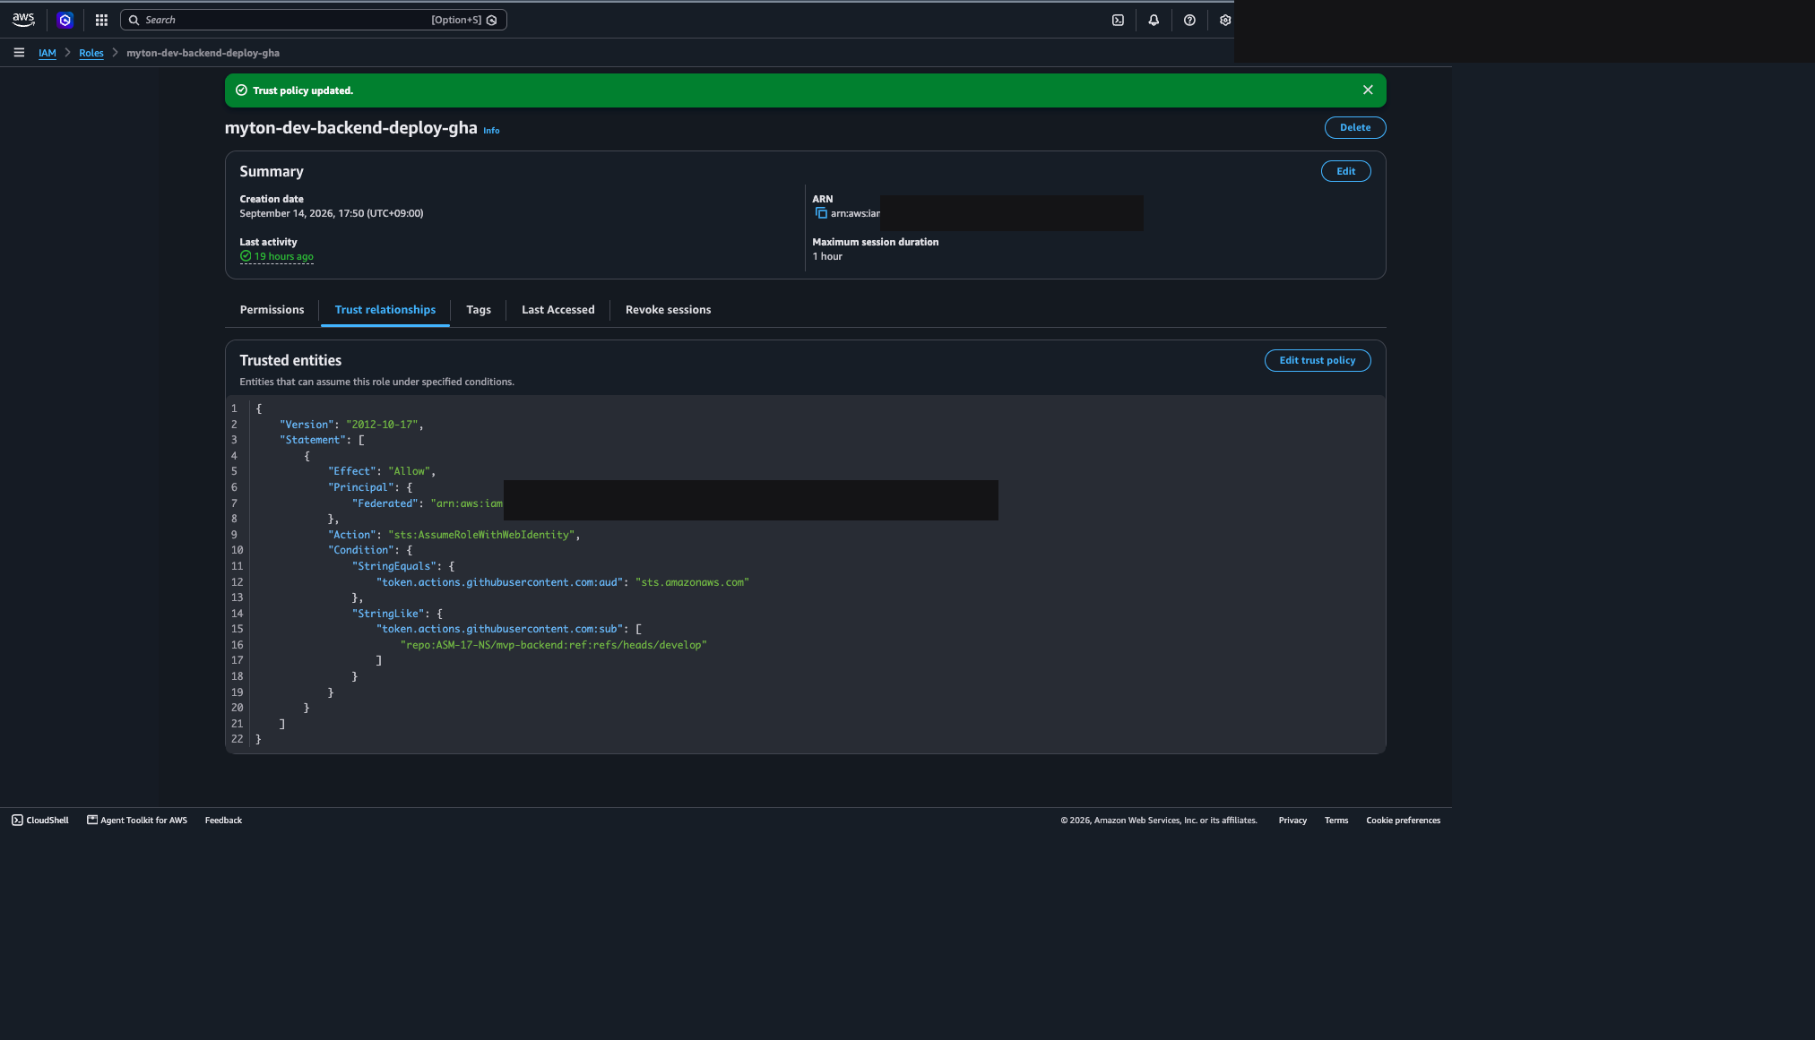The image size is (1815, 1040).
Task: Go to the IAM breadcrumb link
Action: pos(48,53)
